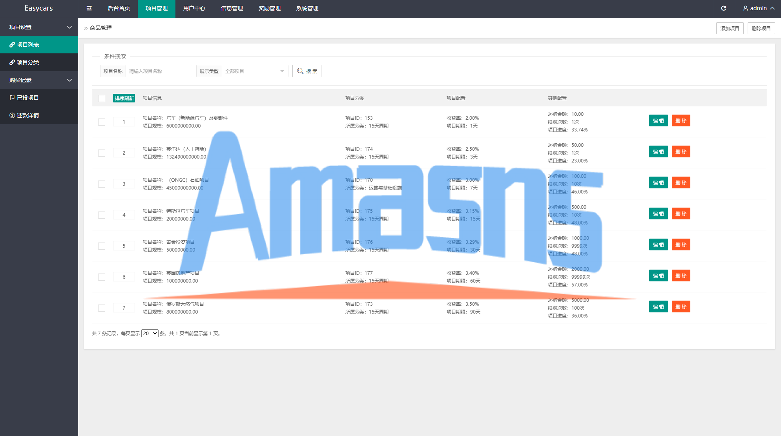The height and width of the screenshot is (436, 781).
Task: Open 项目分类 link icon in sidebar
Action: 12,62
